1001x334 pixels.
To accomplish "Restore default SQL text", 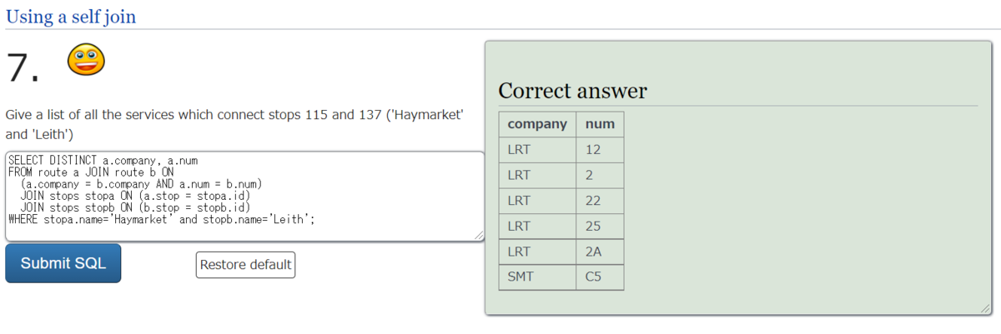I will pyautogui.click(x=245, y=265).
